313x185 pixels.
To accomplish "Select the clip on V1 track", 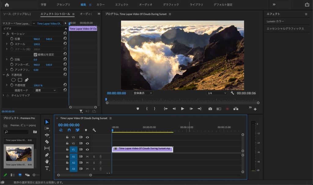I will [x=142, y=149].
